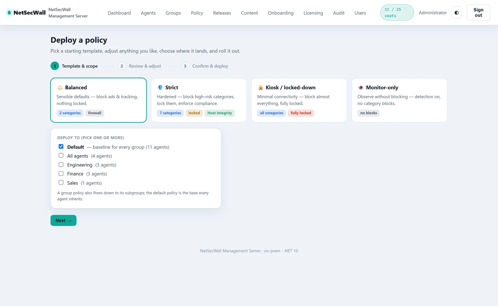The image size is (498, 306).
Task: Click the Sign out button
Action: pyautogui.click(x=478, y=12)
